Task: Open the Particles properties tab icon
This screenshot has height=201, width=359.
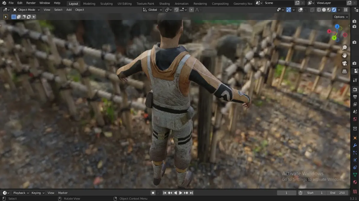Action: pyautogui.click(x=355, y=153)
